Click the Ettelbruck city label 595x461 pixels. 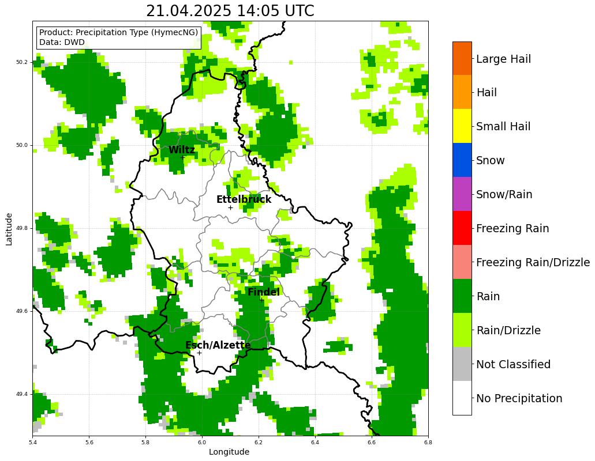(x=244, y=199)
